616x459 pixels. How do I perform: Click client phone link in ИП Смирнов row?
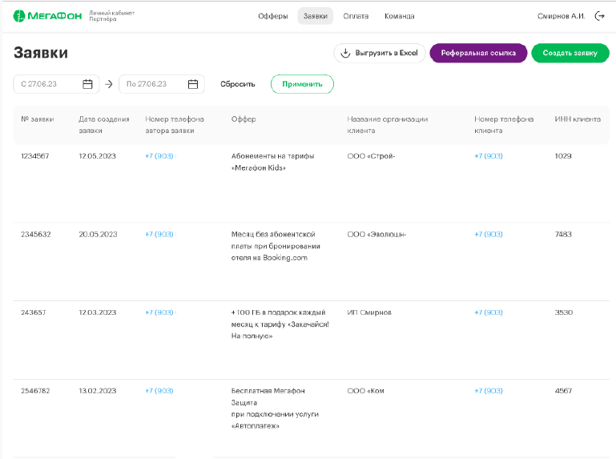click(489, 312)
